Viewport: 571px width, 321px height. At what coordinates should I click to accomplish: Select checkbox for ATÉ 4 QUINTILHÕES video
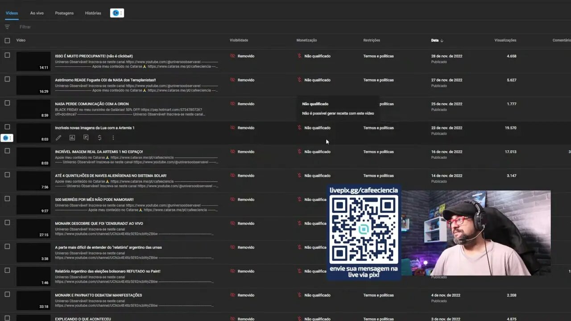tap(7, 175)
